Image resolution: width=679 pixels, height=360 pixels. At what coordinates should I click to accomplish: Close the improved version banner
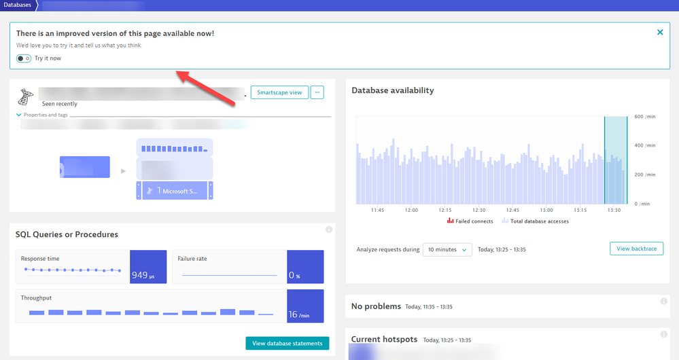[x=660, y=32]
